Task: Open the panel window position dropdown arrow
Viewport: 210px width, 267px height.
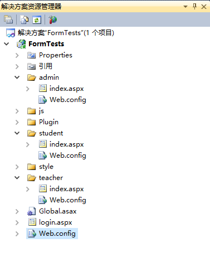Action: tap(185, 7)
